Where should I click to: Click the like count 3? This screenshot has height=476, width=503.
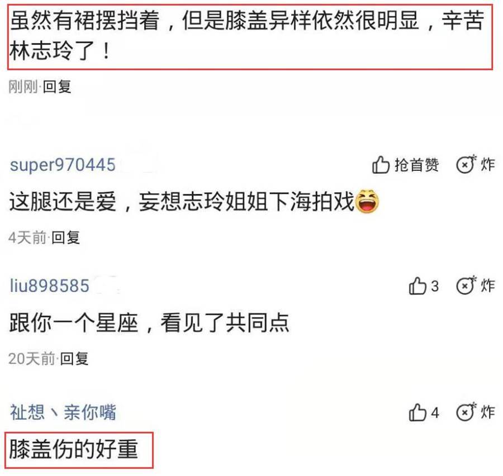(434, 286)
